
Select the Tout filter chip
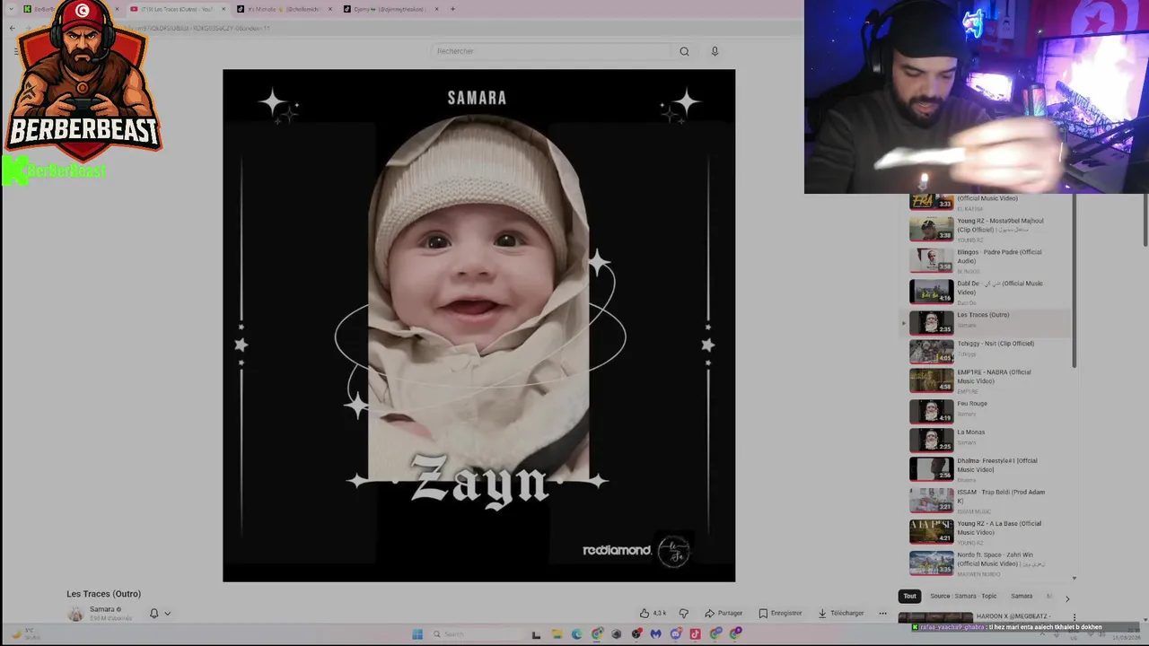[909, 596]
